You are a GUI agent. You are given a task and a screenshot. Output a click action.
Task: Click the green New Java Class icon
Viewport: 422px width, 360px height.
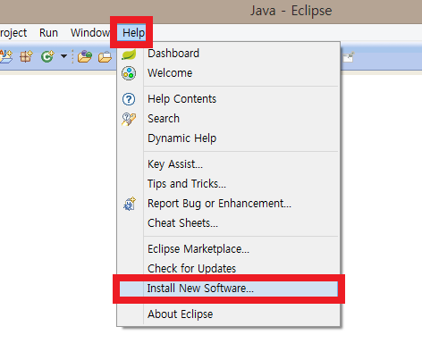tap(47, 56)
